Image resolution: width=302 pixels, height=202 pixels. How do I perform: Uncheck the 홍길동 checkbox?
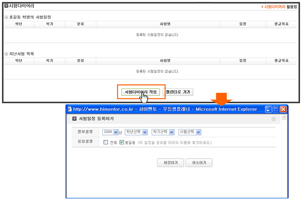[122, 142]
